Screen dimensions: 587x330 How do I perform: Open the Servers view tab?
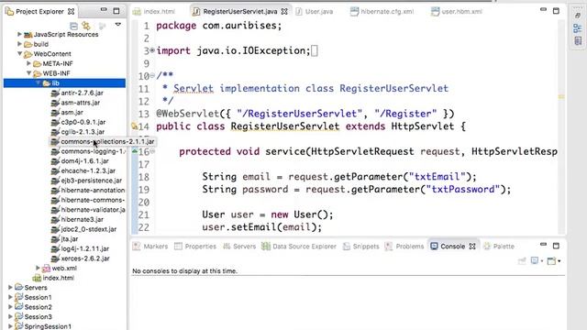click(239, 247)
